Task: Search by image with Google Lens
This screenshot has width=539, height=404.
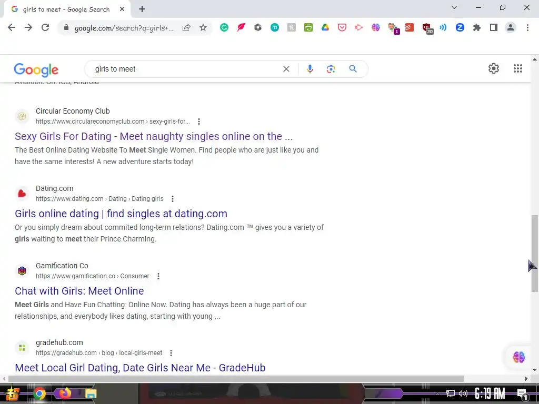Action: click(x=331, y=69)
